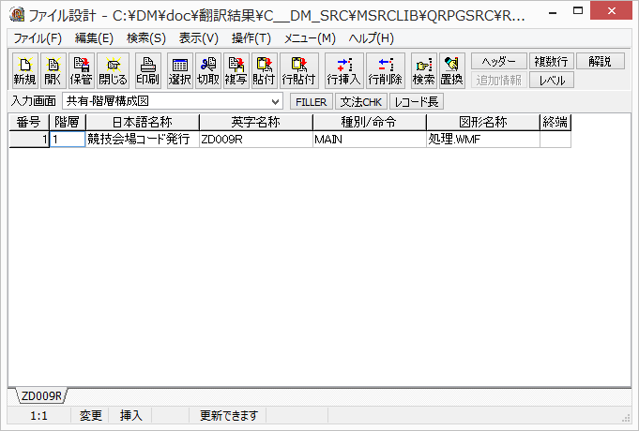
Task: Click the 選択 (Select) toolbar icon
Action: pyautogui.click(x=180, y=70)
